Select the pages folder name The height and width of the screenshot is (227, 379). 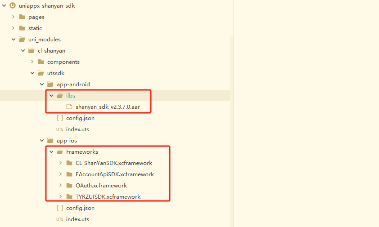[36, 17]
